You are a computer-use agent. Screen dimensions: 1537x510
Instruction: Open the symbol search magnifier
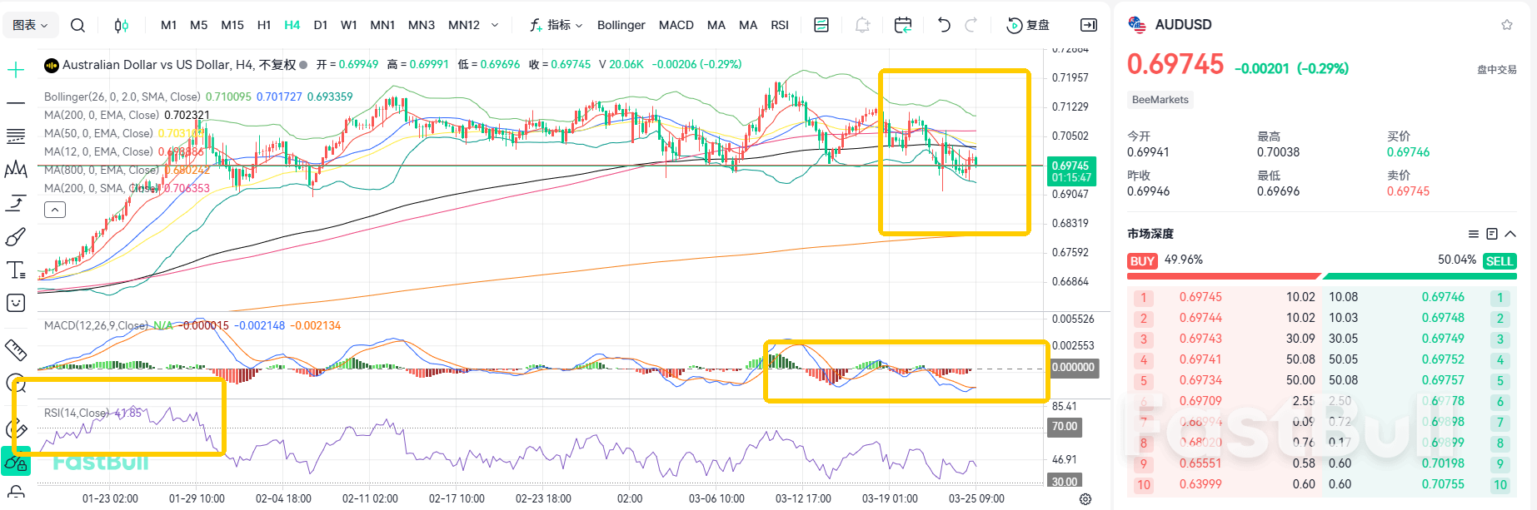(x=77, y=25)
